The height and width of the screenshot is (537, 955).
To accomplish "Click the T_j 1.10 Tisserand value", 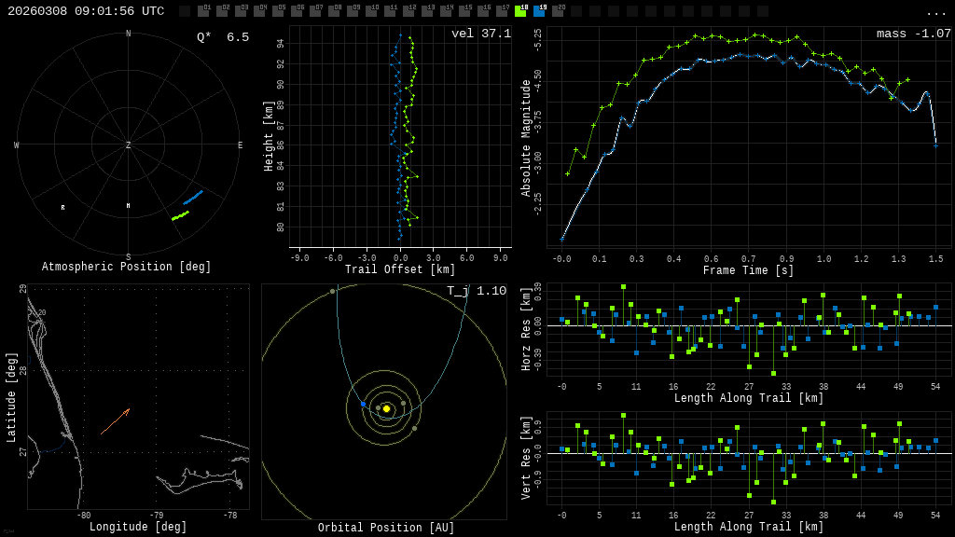I will coord(477,291).
